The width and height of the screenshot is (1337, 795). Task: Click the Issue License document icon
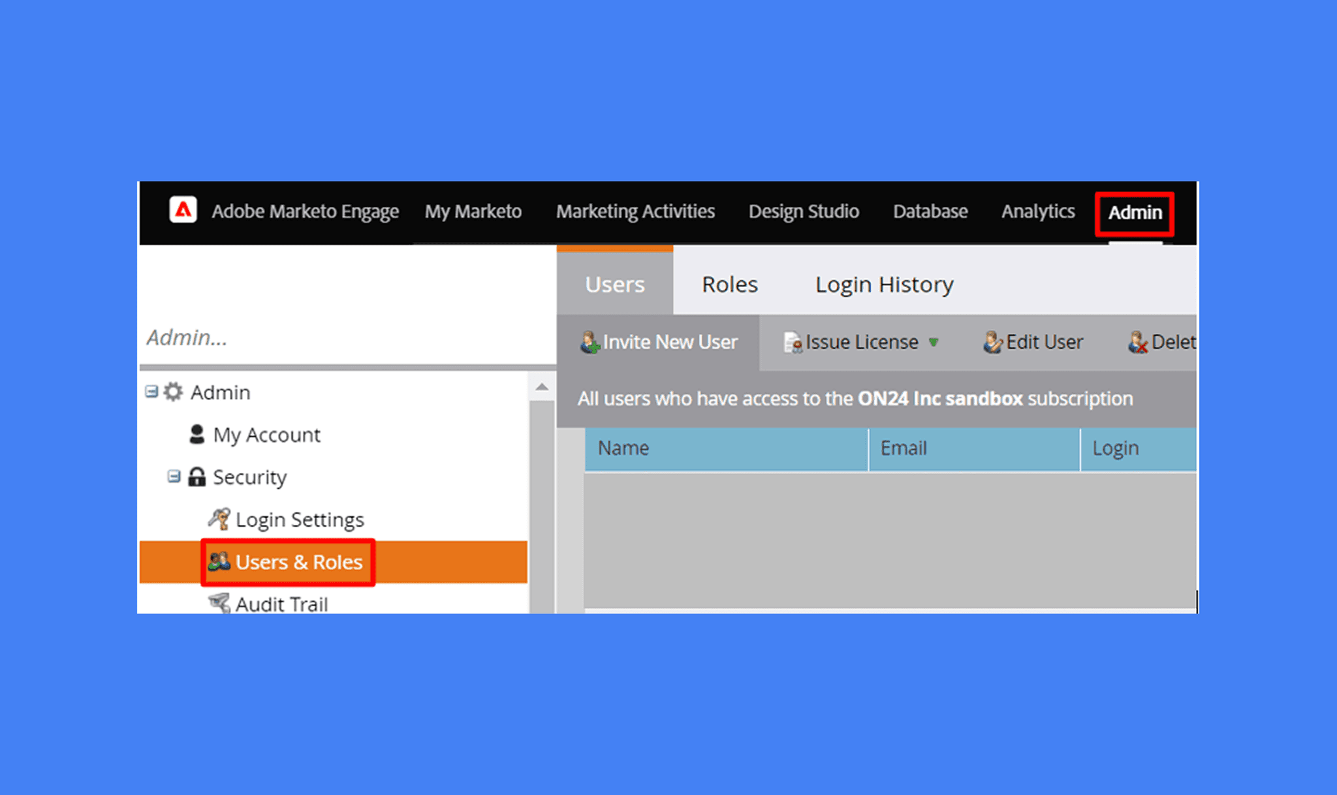[793, 342]
